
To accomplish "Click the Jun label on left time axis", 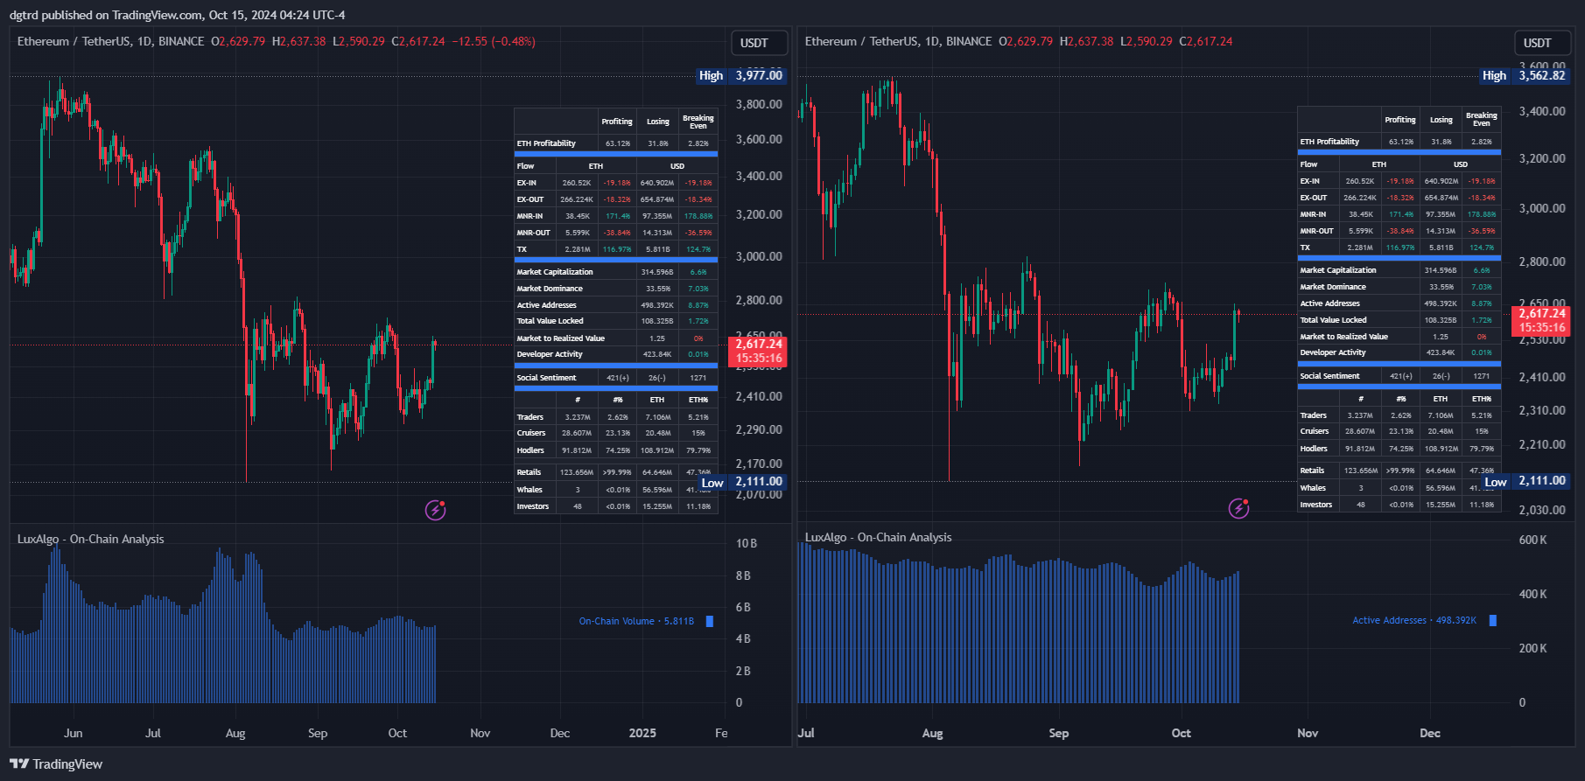I will [x=74, y=733].
